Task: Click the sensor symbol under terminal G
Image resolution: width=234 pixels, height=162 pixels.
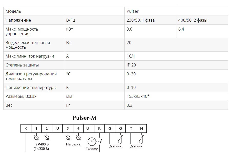Action: point(120,139)
